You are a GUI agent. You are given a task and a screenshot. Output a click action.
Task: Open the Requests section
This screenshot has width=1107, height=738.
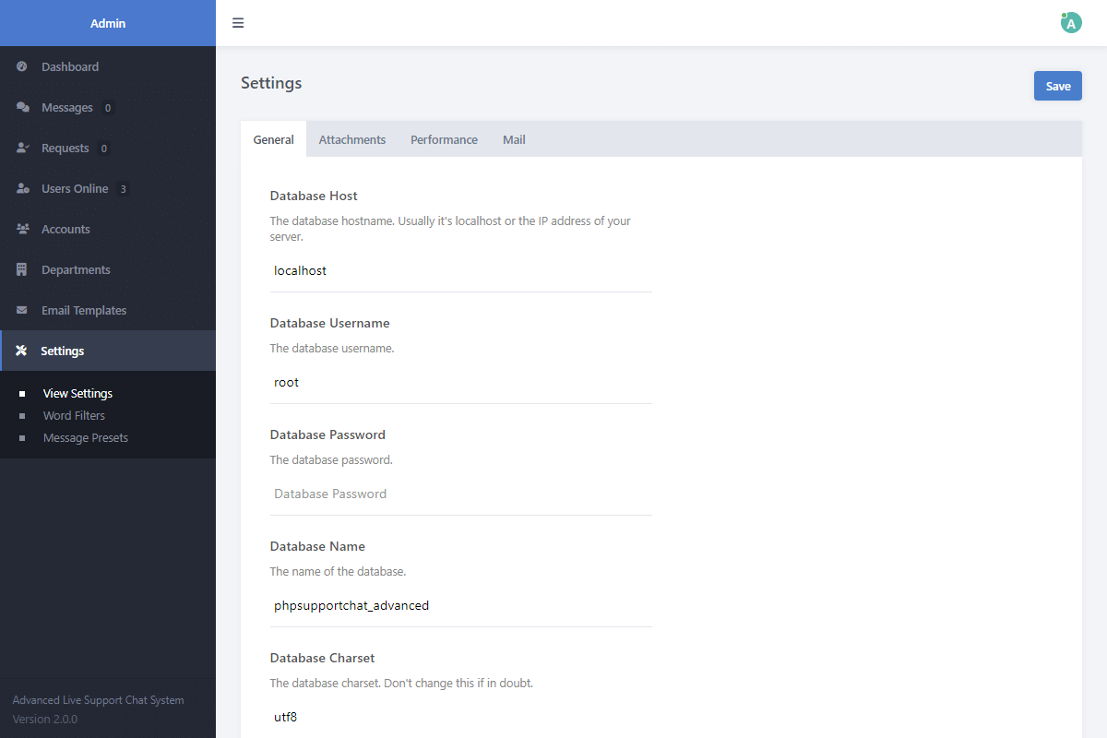pos(108,148)
